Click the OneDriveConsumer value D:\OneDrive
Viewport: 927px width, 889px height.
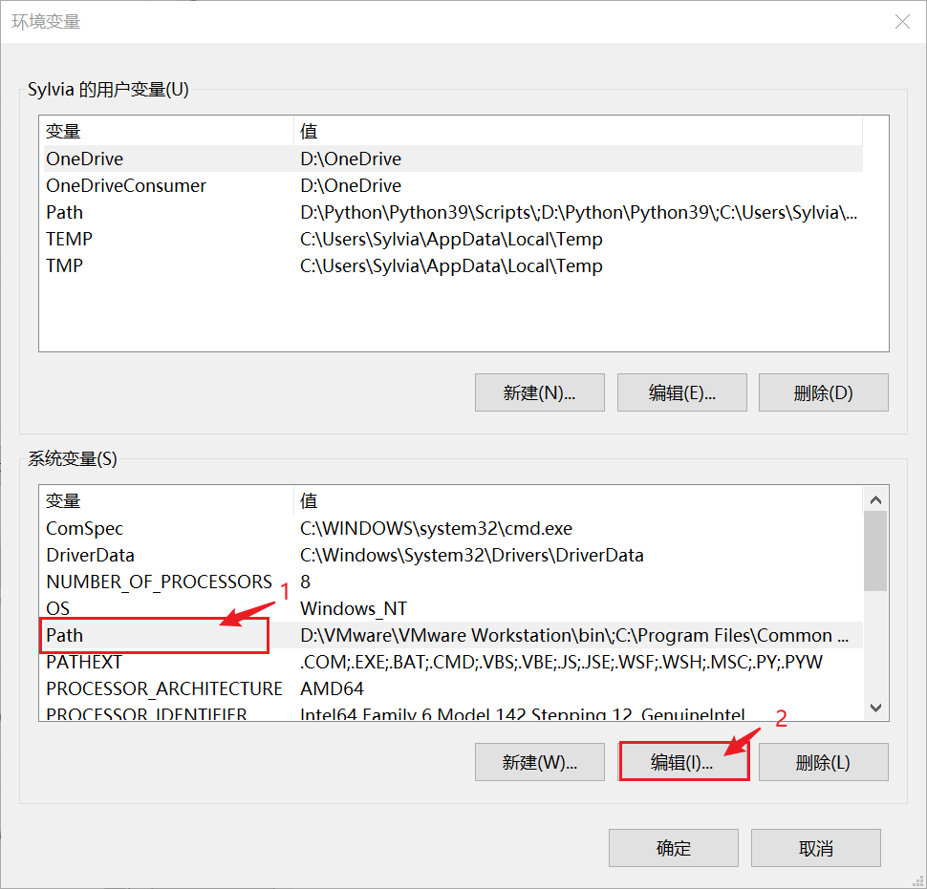[351, 185]
